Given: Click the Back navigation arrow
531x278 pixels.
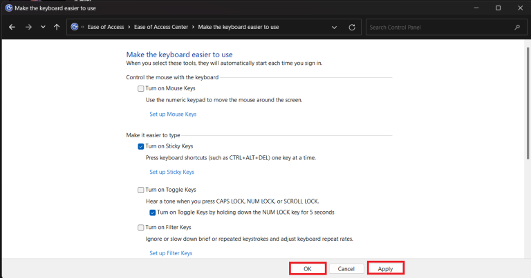Looking at the screenshot, I should 12,28.
